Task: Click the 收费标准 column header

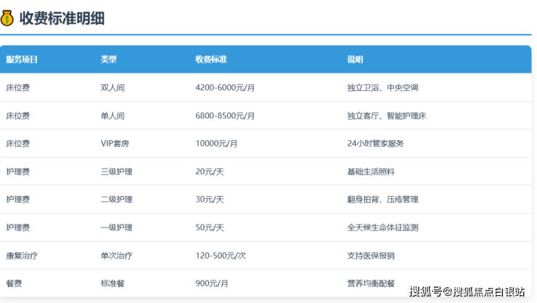Action: coord(211,60)
